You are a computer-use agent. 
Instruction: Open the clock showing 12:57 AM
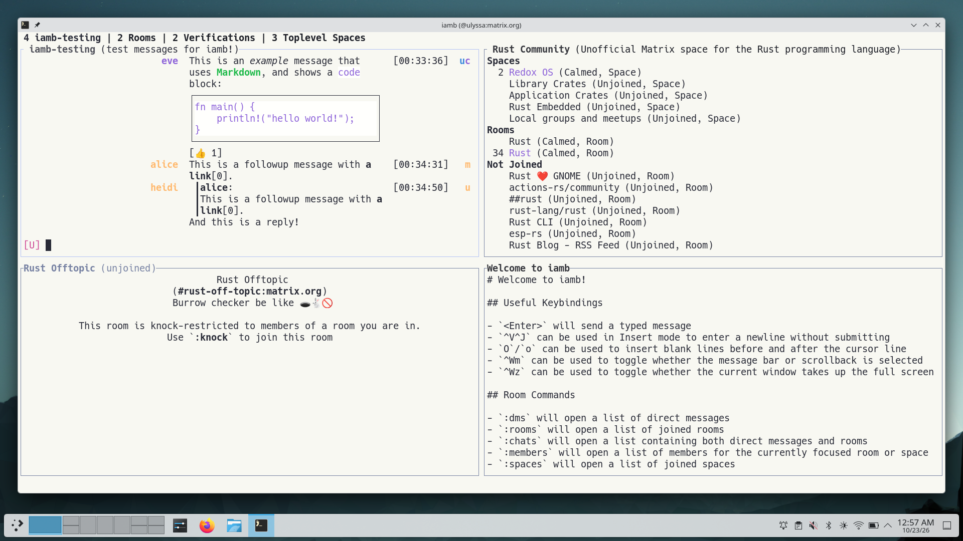tap(916, 525)
